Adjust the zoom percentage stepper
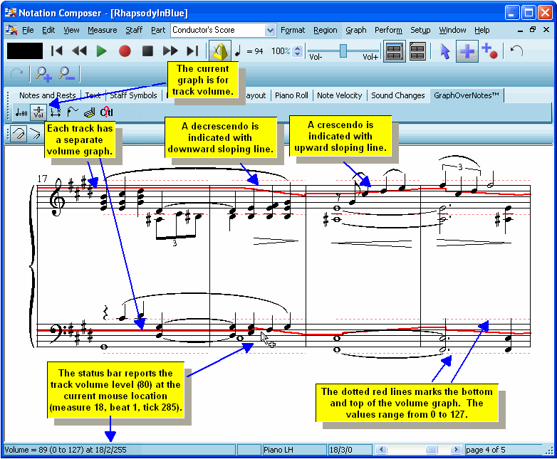Screen dimensions: 557x459 tap(298, 51)
